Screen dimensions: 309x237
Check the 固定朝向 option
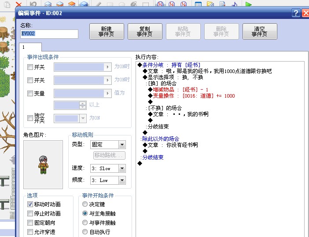(30, 222)
